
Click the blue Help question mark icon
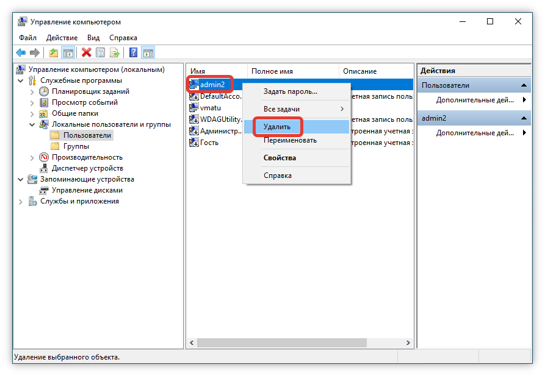tap(133, 53)
